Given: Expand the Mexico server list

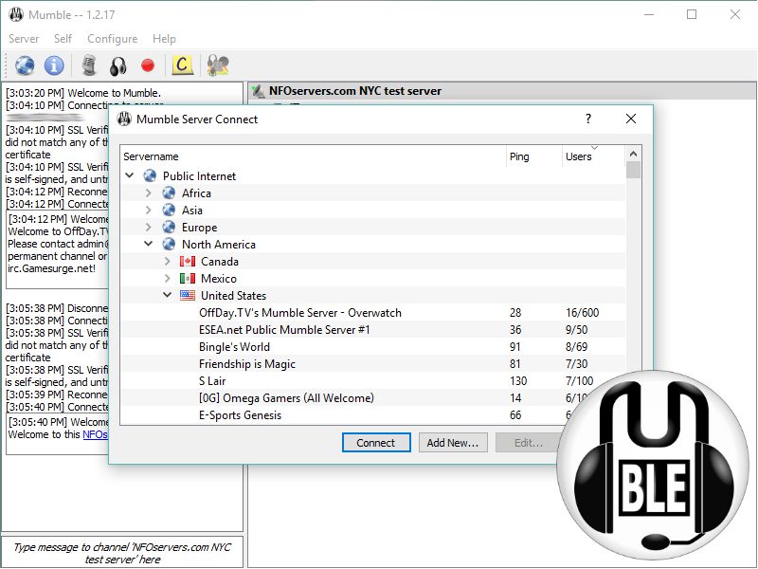Looking at the screenshot, I should point(168,278).
